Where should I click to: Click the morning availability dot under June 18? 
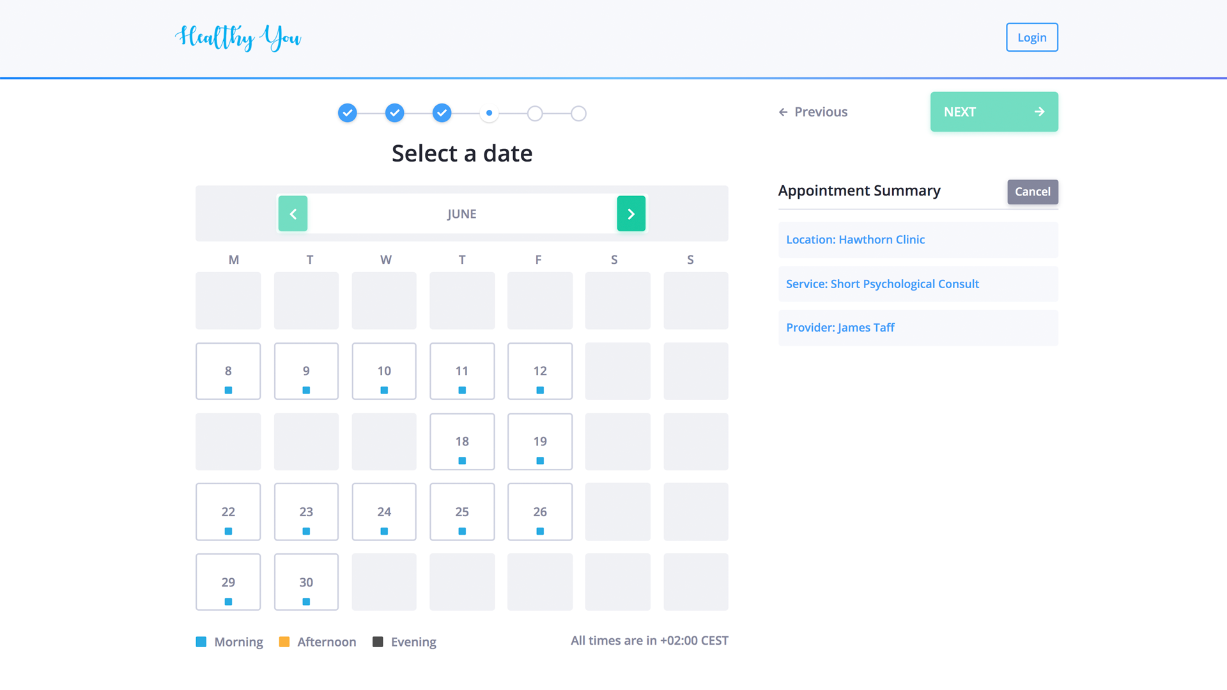point(461,460)
